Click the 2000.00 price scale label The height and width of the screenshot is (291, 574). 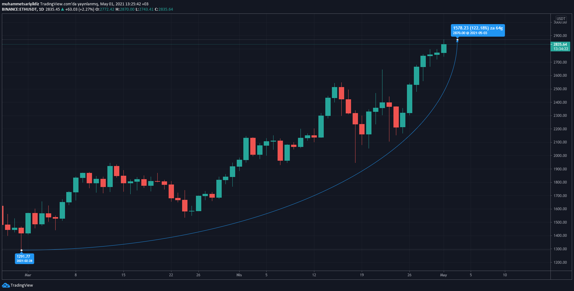[560, 156]
